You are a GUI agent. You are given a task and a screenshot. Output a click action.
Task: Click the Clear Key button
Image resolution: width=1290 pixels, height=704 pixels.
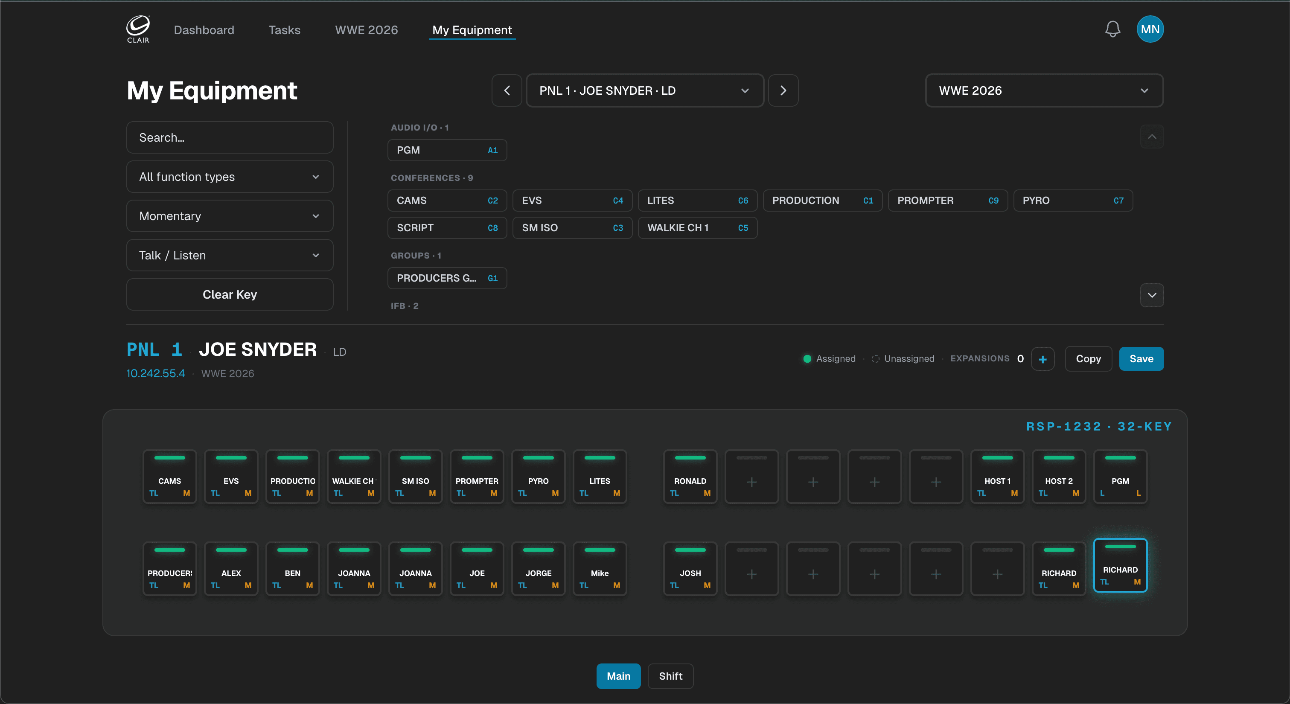tap(230, 294)
